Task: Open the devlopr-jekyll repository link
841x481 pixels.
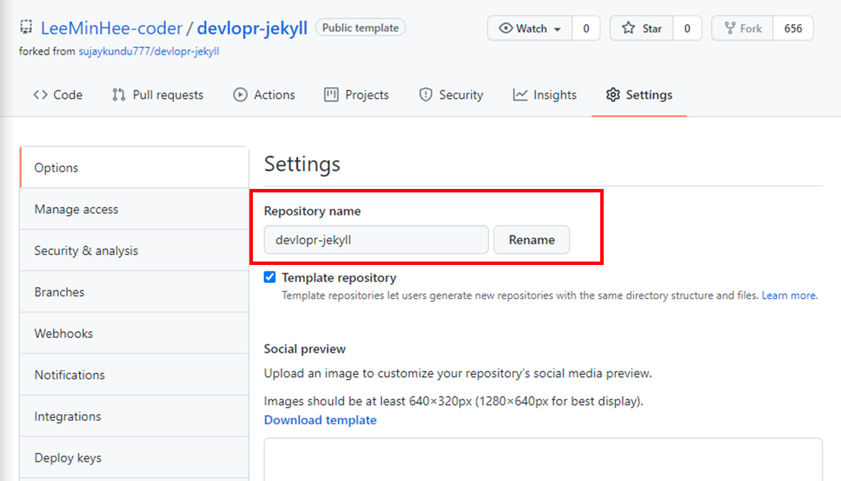Action: click(252, 28)
